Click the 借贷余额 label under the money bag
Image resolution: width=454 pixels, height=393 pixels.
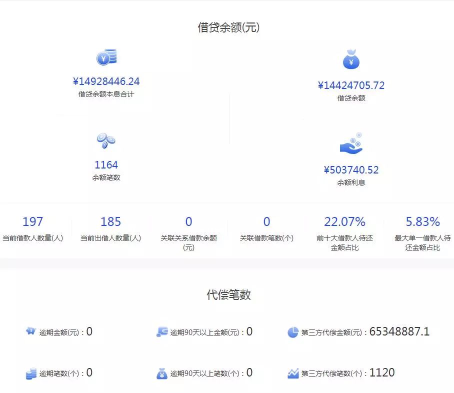[x=351, y=98]
